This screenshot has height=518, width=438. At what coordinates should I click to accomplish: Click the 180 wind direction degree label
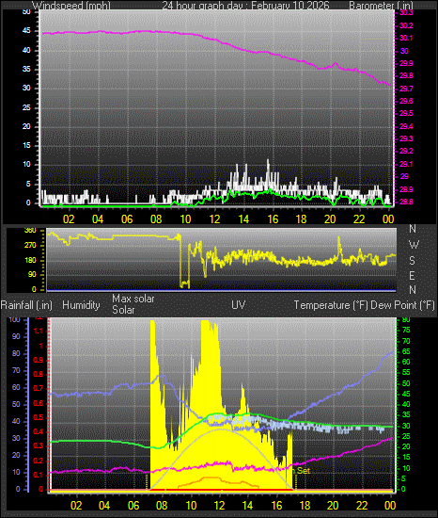30,260
